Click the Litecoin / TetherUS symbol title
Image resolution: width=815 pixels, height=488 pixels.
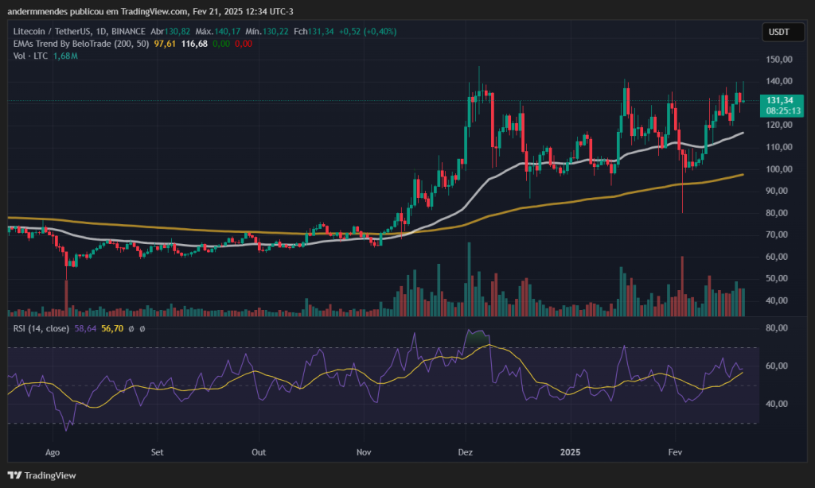pyautogui.click(x=79, y=32)
